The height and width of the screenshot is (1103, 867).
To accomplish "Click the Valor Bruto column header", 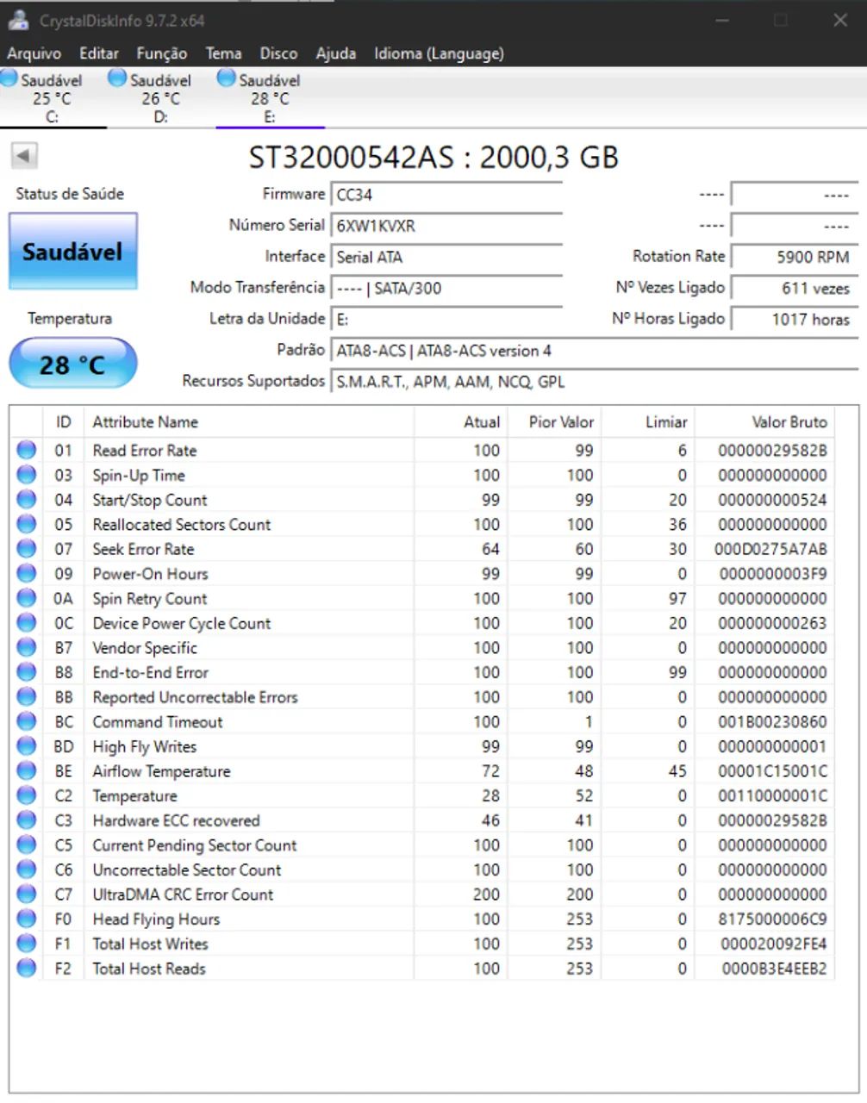I will point(765,421).
